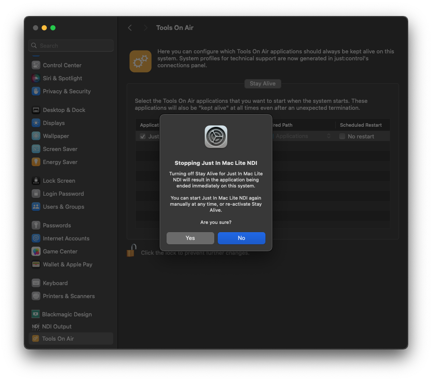Select the Stay Alive tab
Screen dimensions: 432x381
pyautogui.click(x=262, y=83)
